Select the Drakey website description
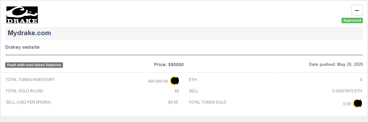Viewport: 368px width, 122px height. click(22, 47)
